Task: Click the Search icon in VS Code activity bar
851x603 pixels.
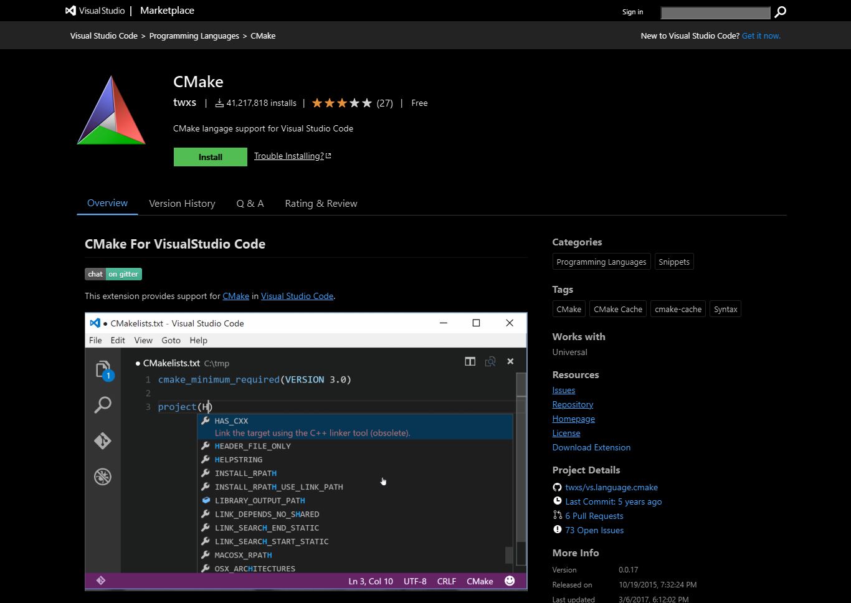Action: (103, 405)
